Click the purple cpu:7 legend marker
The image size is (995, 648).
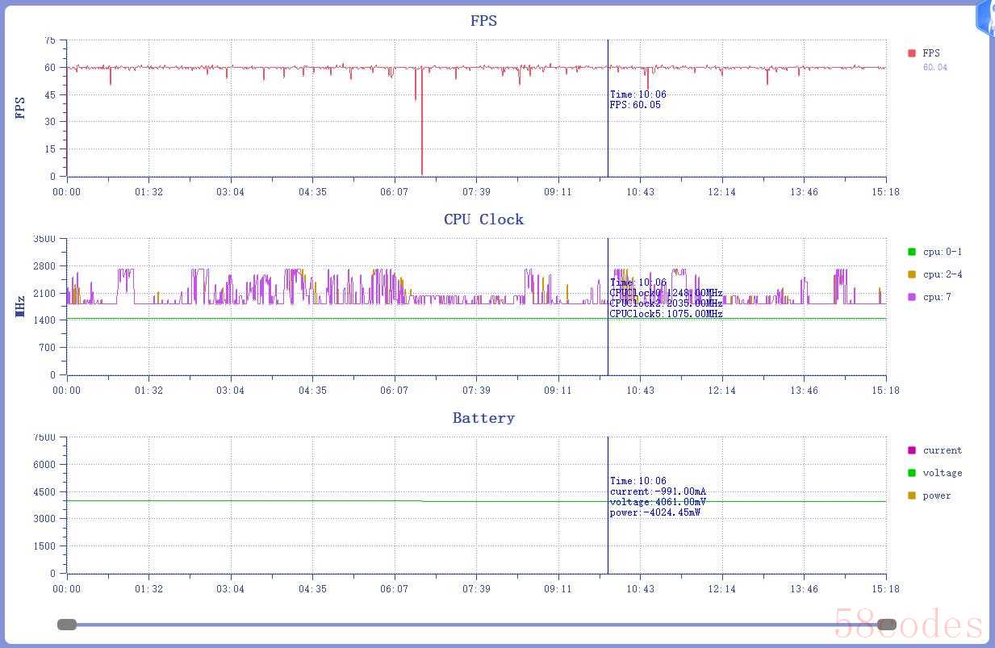click(x=912, y=297)
